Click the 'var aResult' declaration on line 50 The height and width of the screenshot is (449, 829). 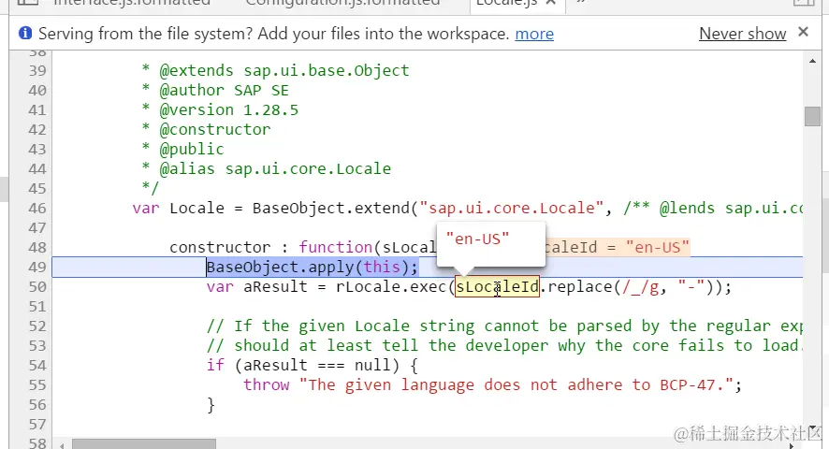click(x=256, y=286)
